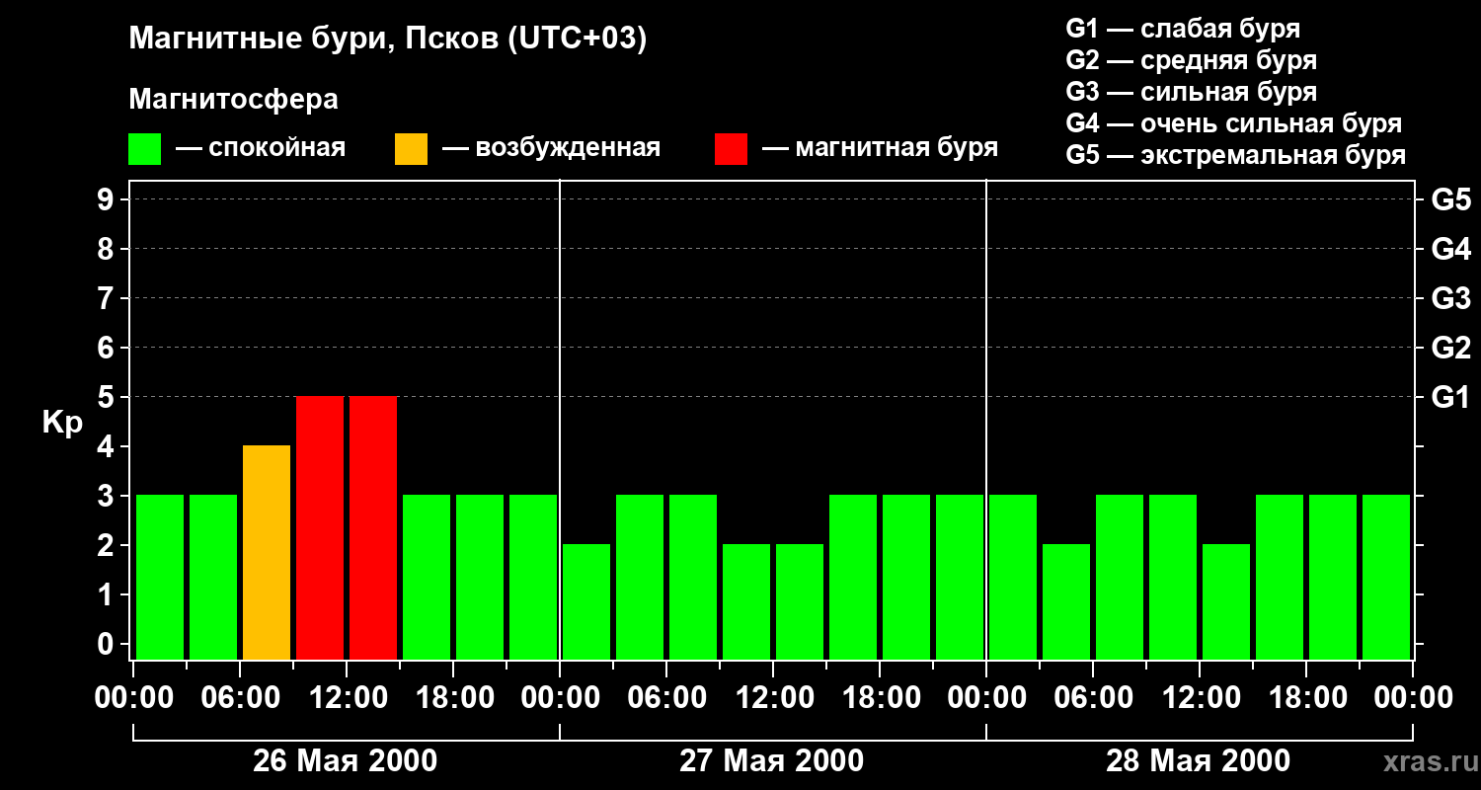This screenshot has width=1481, height=790.
Task: Select the title 'Магнитные бури, Псков (UTC+03)'
Action: point(388,39)
